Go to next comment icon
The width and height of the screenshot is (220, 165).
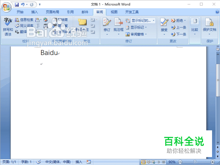[93, 32]
